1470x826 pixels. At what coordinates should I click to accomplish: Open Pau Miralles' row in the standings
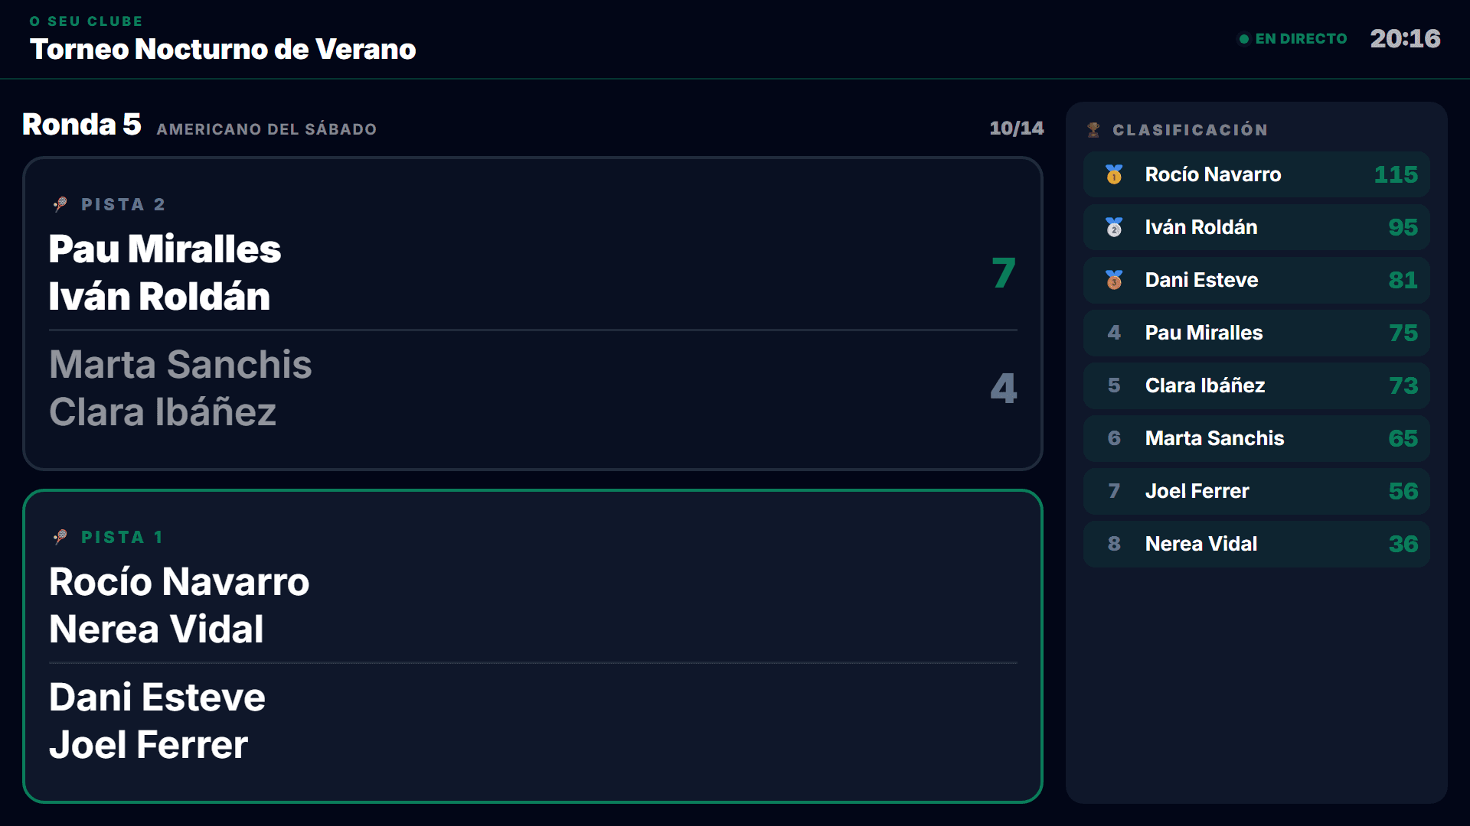[1256, 333]
